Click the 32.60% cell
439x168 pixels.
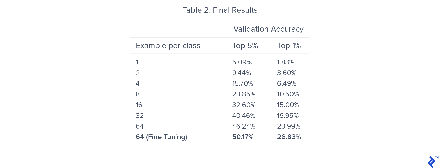[x=244, y=105]
